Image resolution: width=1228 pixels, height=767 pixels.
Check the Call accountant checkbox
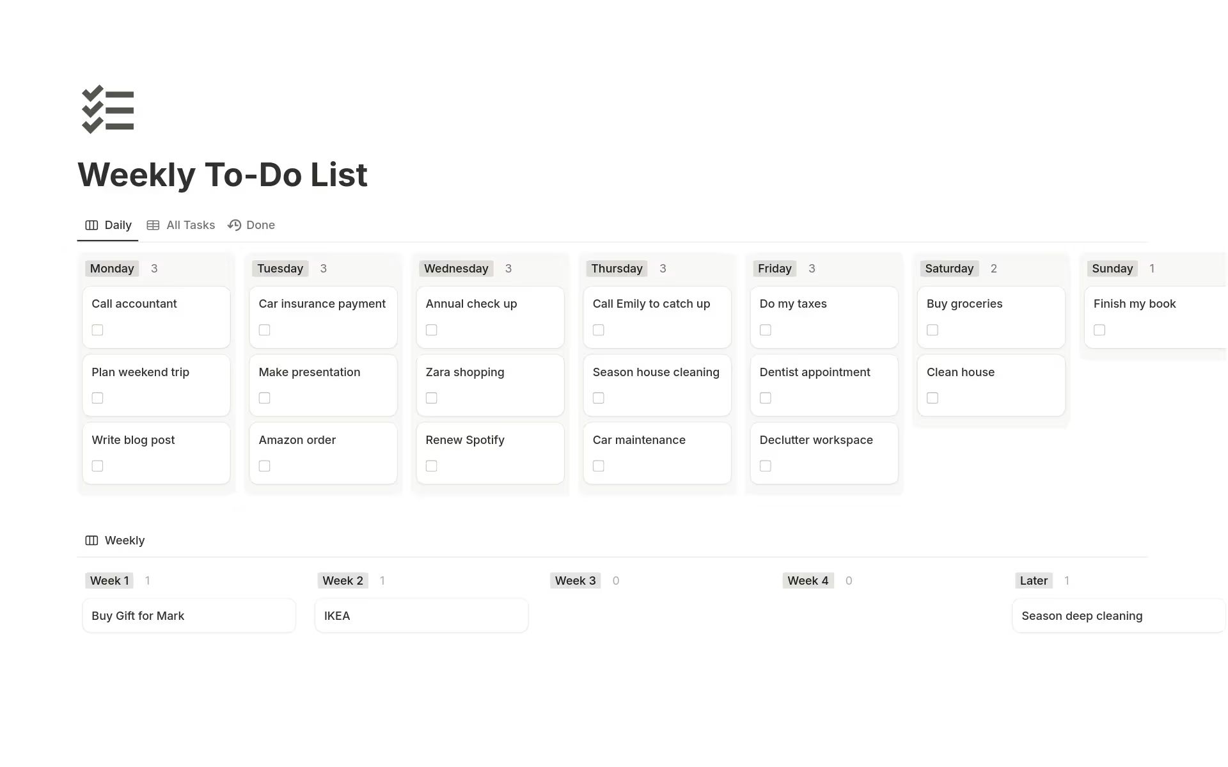tap(97, 330)
